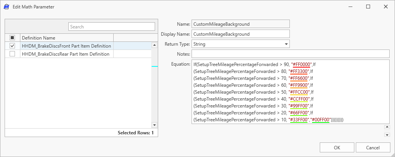
Task: Uncheck HHDM_BrakeDiscsFront Part Item Definition checkbox
Action: 12,46
